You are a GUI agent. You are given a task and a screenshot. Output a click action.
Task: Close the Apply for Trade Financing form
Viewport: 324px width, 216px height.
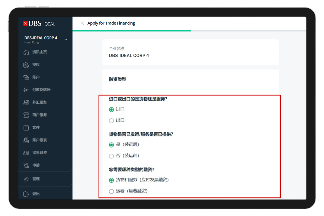[x=82, y=23]
